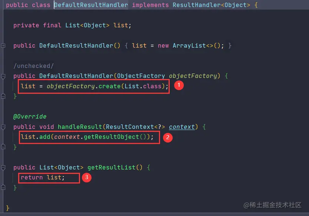Click the fold-end marker below objectFactory.create line
The height and width of the screenshot is (216, 309).
click(x=3, y=96)
